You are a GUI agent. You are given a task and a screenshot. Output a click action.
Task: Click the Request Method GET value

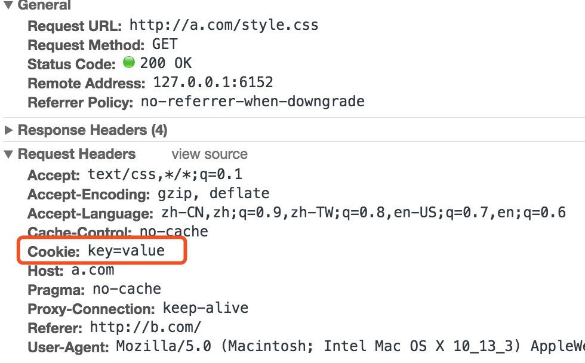pyautogui.click(x=165, y=44)
